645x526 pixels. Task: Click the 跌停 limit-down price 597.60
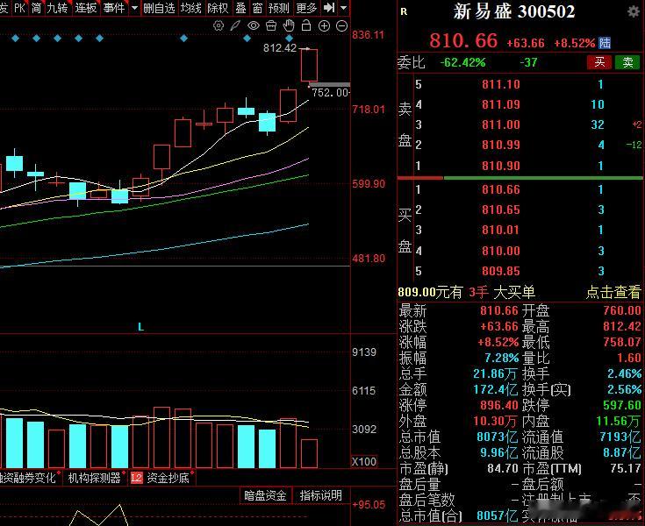pyautogui.click(x=622, y=405)
